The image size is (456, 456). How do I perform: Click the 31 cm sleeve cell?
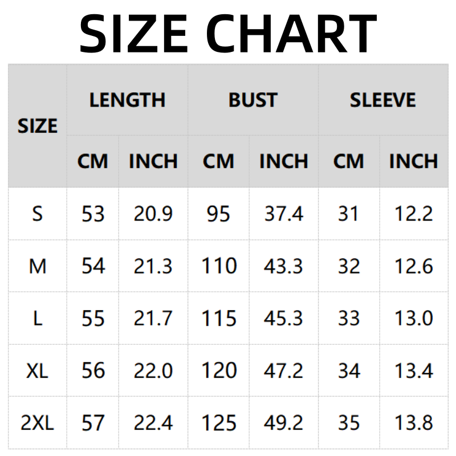point(348,214)
